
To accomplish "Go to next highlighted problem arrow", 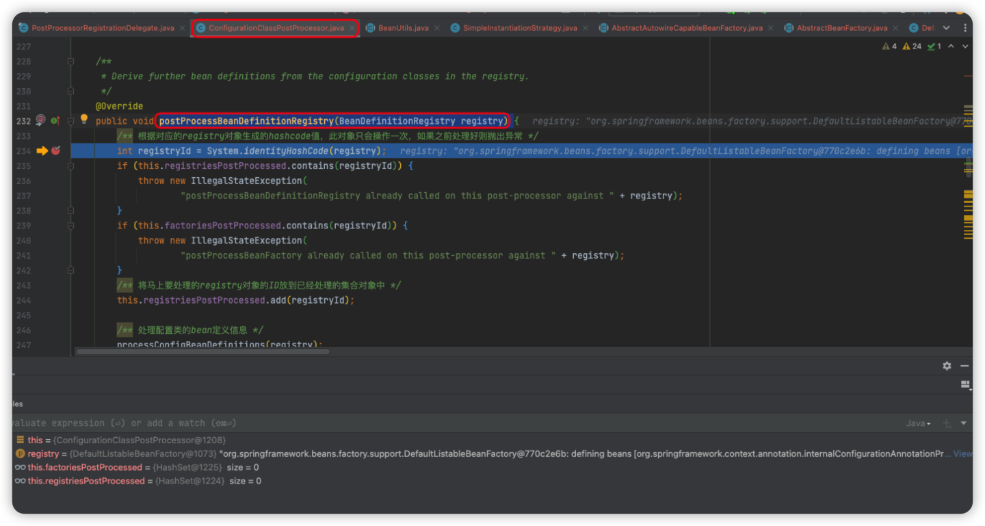I will click(x=965, y=47).
